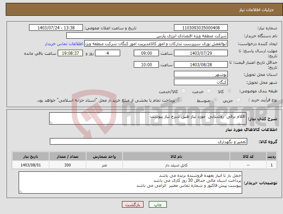Click the announcement date field 1403/07/24 - 13:38
This screenshot has height=214, width=283.
[x=56, y=28]
